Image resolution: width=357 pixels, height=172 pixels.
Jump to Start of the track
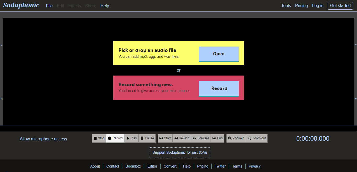(x=165, y=139)
